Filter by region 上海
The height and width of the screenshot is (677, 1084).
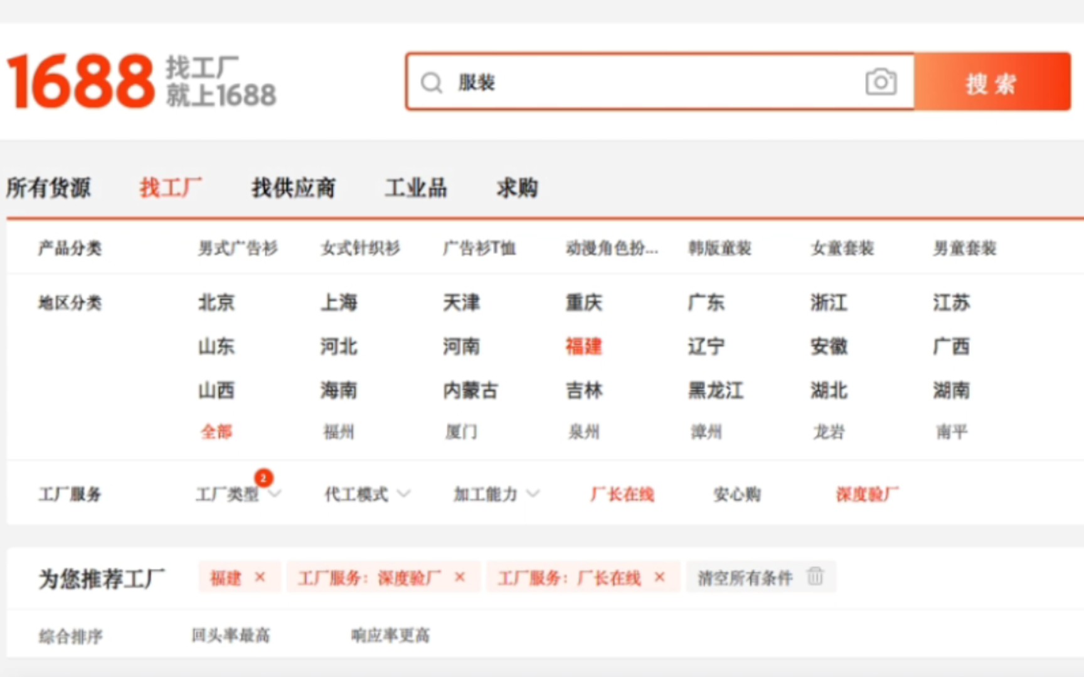(339, 303)
